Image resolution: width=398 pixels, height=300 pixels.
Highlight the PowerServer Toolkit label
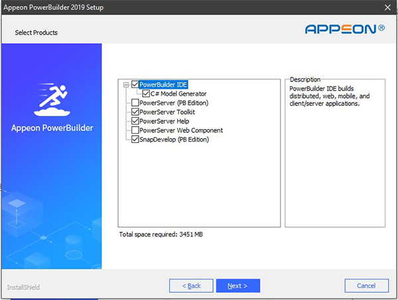pos(167,113)
